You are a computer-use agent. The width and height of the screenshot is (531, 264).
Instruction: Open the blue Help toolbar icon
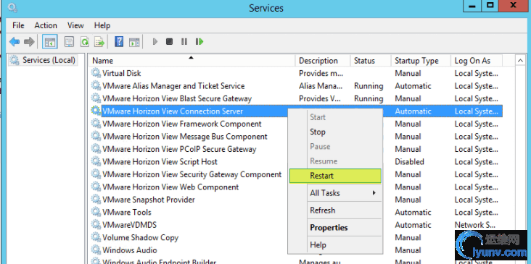click(x=119, y=42)
